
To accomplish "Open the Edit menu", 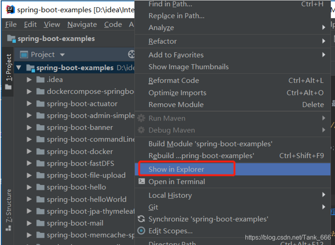I will (31, 25).
